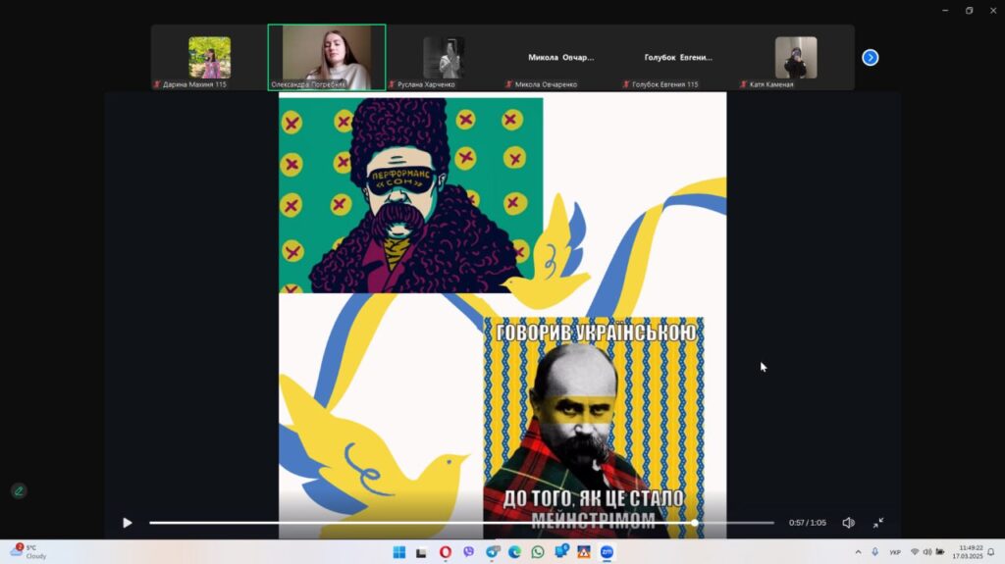Open system volume control in tray
This screenshot has width=1005, height=564.
pyautogui.click(x=927, y=552)
